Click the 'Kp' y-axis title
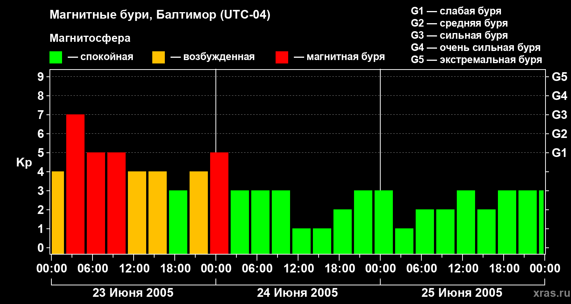Image resolution: width=571 pixels, height=304 pixels. click(24, 162)
